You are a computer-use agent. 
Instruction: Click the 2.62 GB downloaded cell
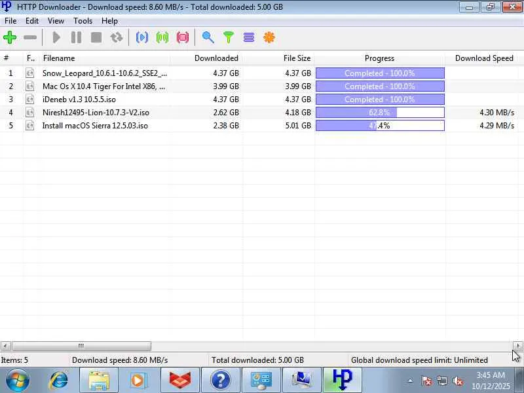[226, 113]
